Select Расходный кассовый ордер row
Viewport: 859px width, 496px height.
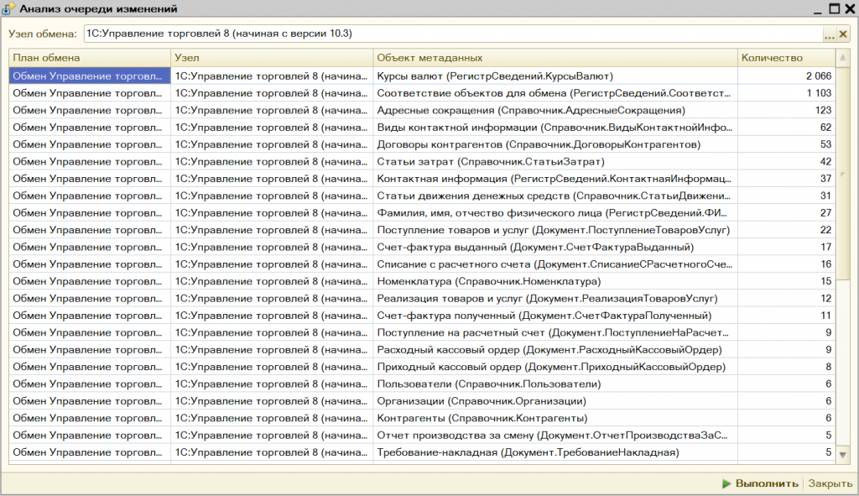click(x=422, y=350)
